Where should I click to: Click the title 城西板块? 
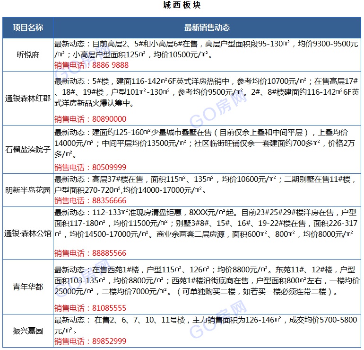tap(182, 5)
